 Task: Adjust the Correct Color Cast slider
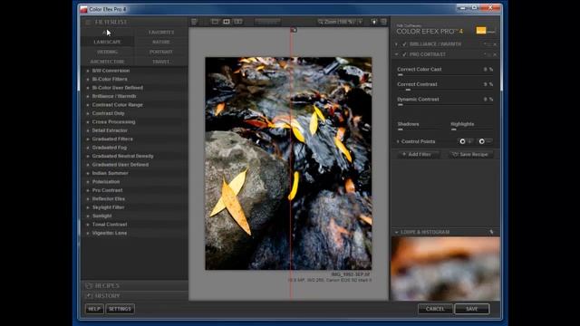tap(445, 74)
